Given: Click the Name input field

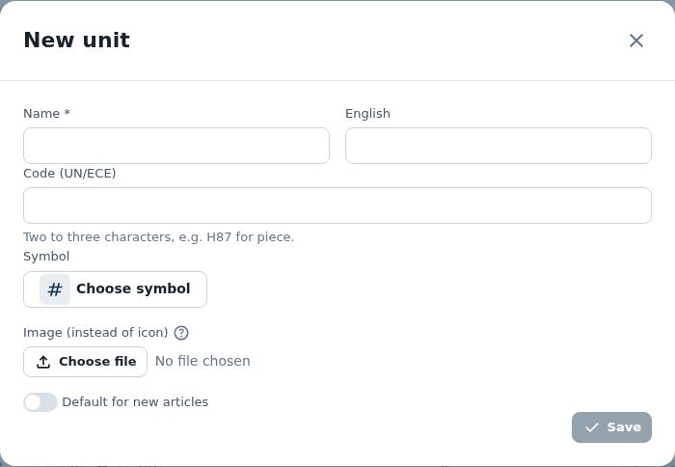Looking at the screenshot, I should pyautogui.click(x=176, y=146).
